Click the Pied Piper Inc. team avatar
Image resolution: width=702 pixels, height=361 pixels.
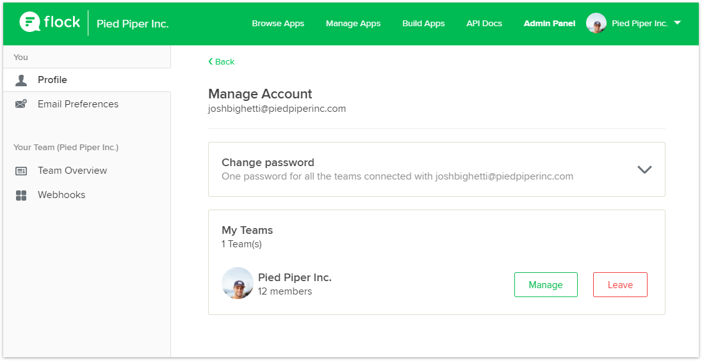pyautogui.click(x=238, y=283)
